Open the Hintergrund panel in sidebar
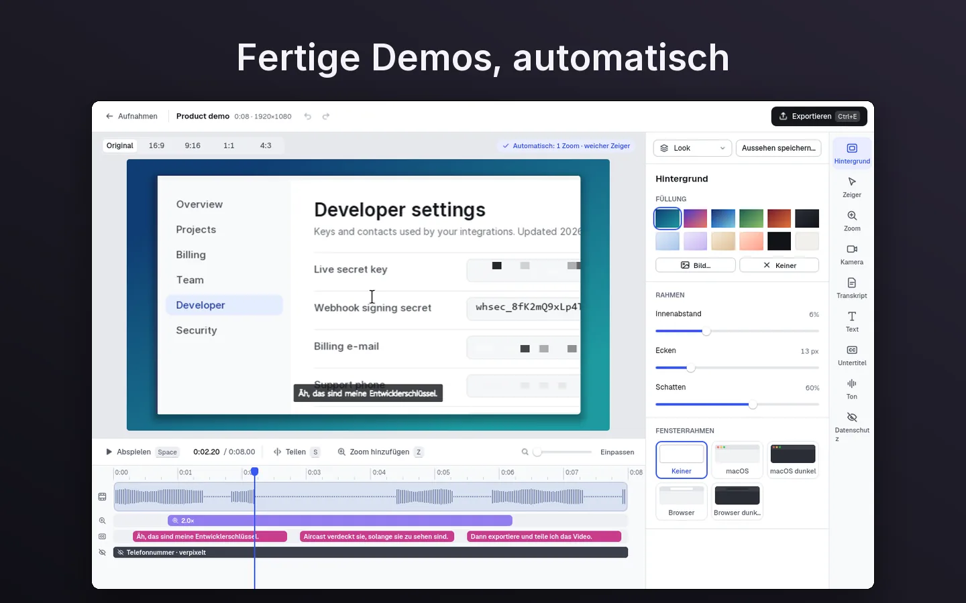This screenshot has height=603, width=966. click(x=852, y=153)
